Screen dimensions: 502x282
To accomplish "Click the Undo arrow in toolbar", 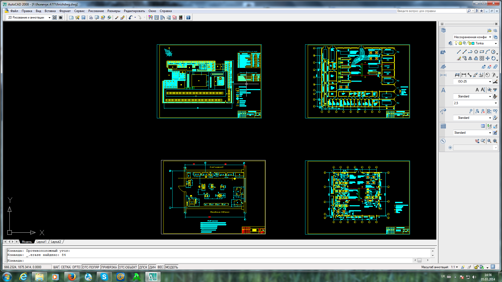I will pyautogui.click(x=130, y=17).
